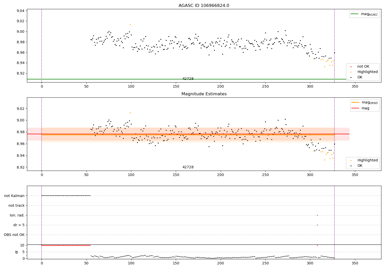Click the orange mag OBSID legend line

[355, 102]
